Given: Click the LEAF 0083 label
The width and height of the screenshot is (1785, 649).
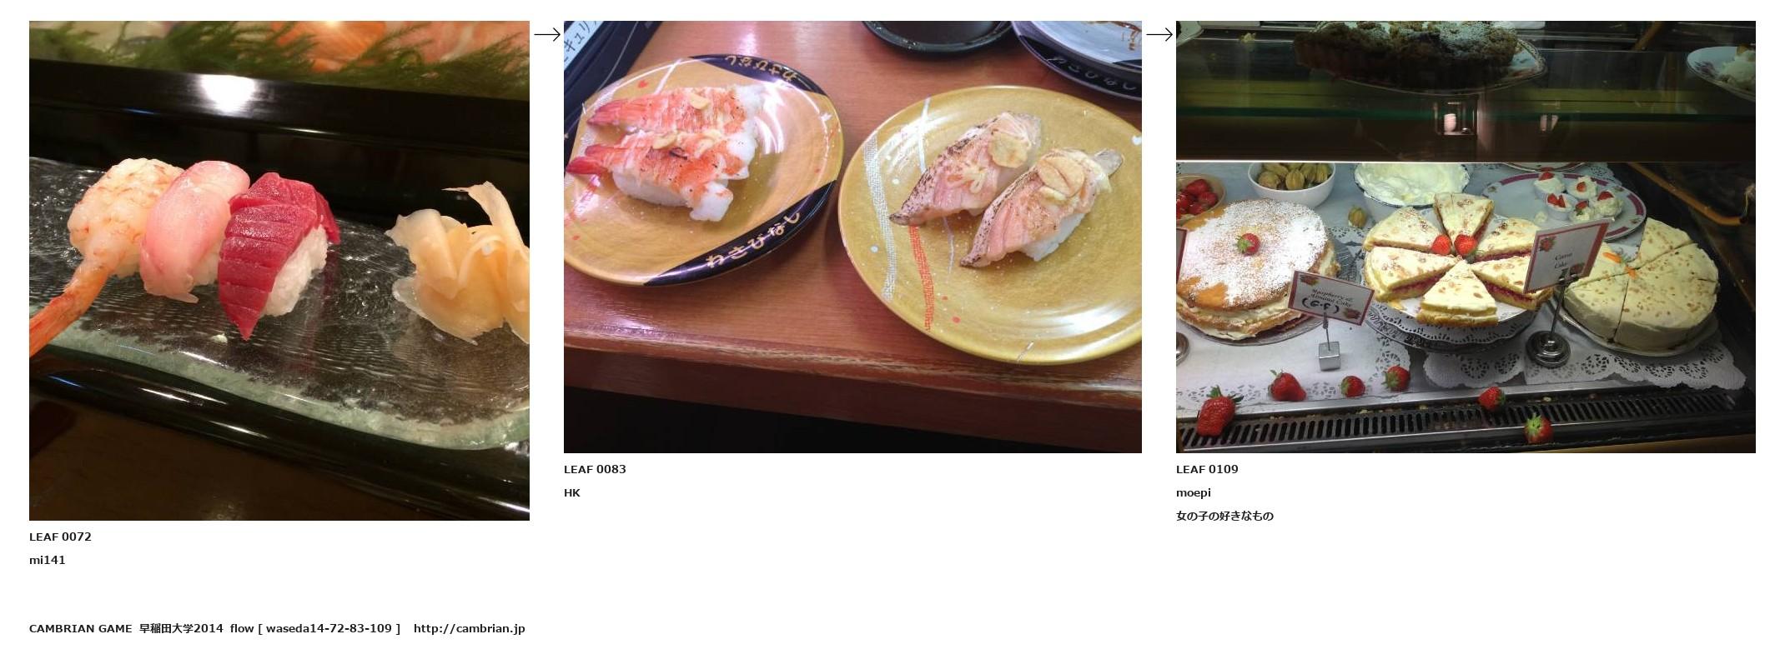Looking at the screenshot, I should pyautogui.click(x=595, y=469).
